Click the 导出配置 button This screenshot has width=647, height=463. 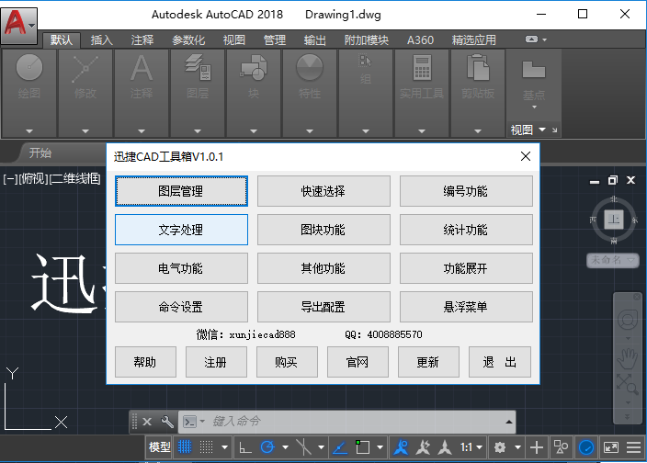point(323,307)
